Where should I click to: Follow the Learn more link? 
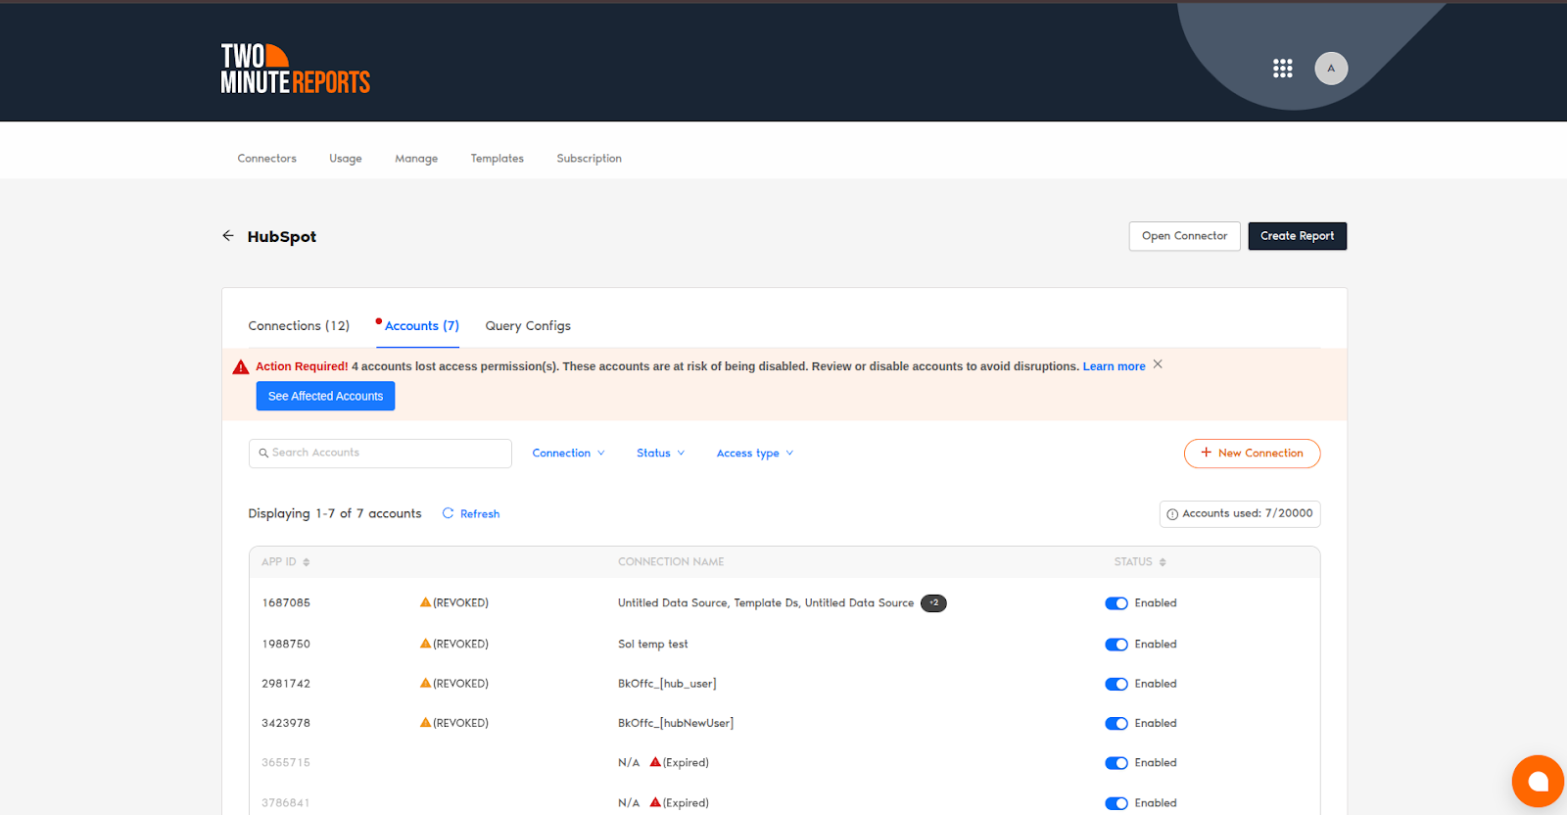point(1114,366)
